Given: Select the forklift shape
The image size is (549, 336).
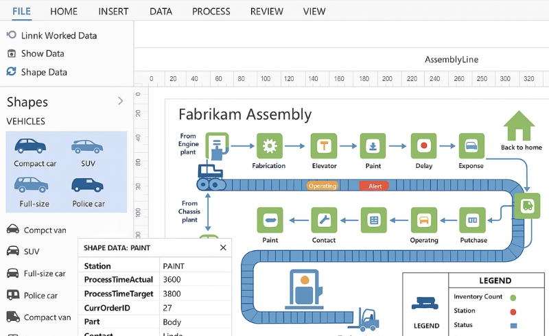Looking at the screenshot, I should coord(364,320).
